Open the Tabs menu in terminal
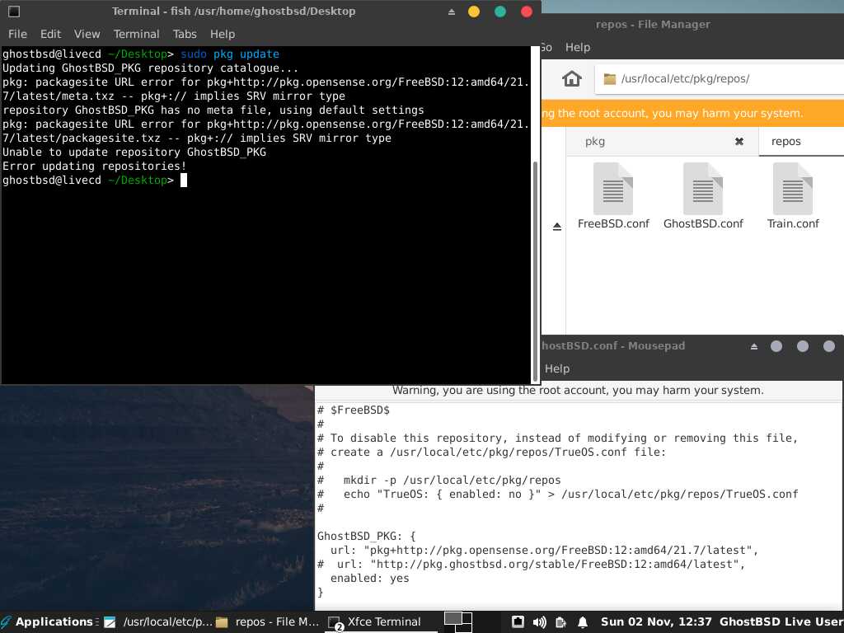The height and width of the screenshot is (633, 844). [185, 34]
